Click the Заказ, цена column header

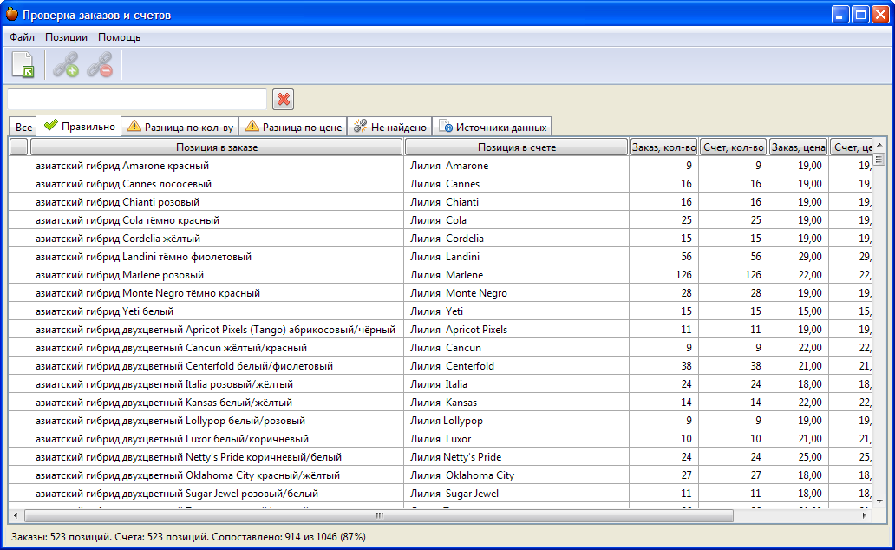[799, 147]
